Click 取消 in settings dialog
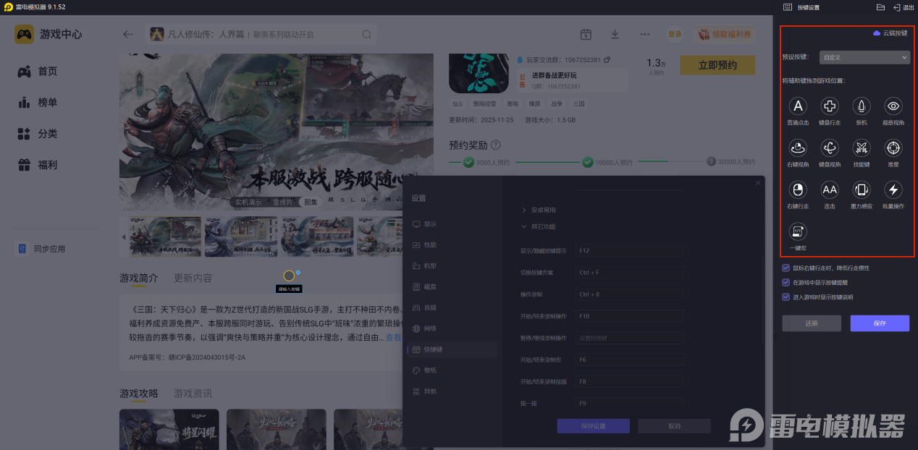The image size is (918, 450). pos(674,426)
